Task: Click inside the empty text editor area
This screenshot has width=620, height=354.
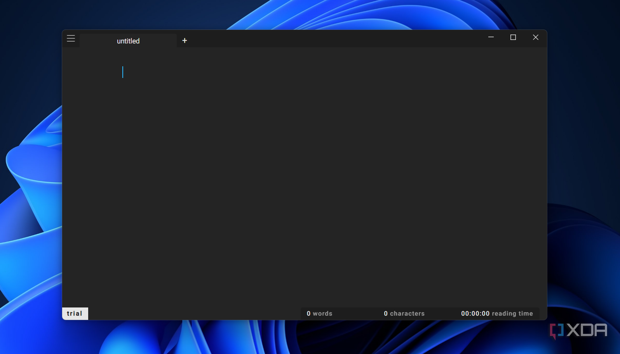Action: 305,177
